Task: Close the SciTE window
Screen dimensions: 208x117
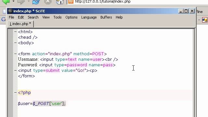Action: tap(192, 11)
